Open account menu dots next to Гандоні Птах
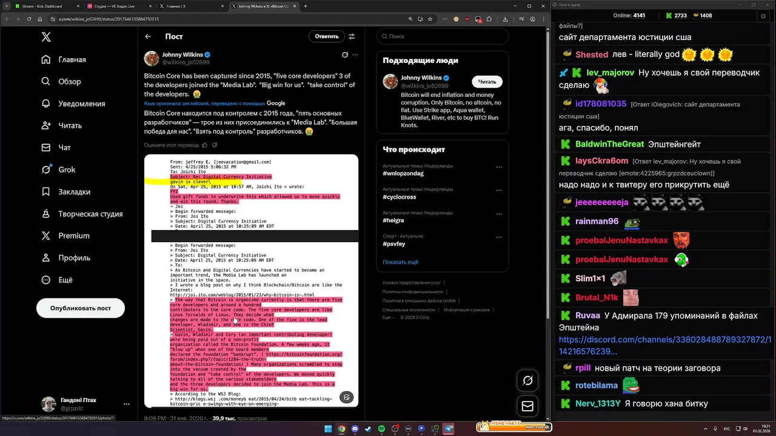This screenshot has height=436, width=776. coord(126,404)
